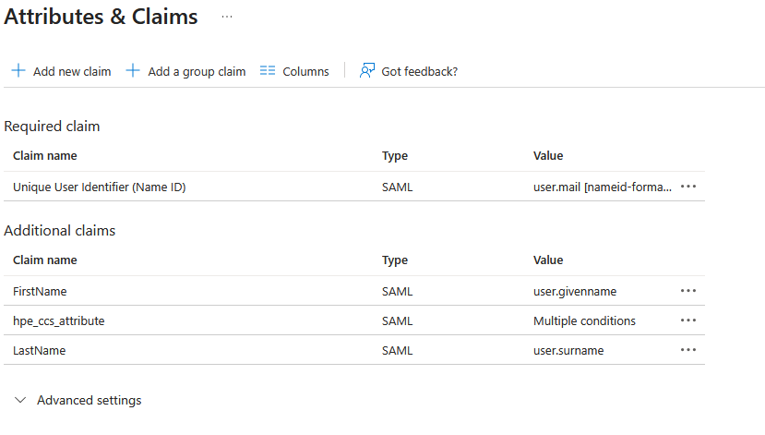Click the Columns list icon
This screenshot has width=765, height=435.
pos(268,71)
